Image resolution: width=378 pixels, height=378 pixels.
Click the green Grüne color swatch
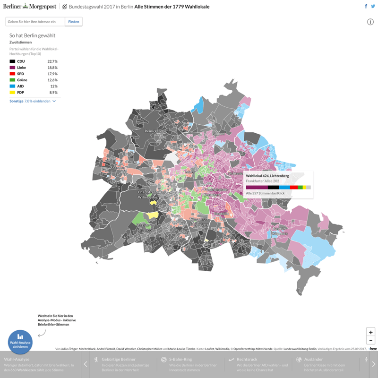[x=12, y=80]
